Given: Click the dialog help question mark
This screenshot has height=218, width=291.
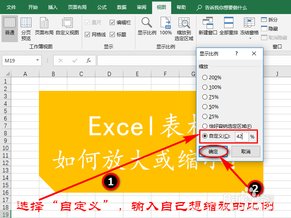Looking at the screenshot, I should [x=237, y=53].
